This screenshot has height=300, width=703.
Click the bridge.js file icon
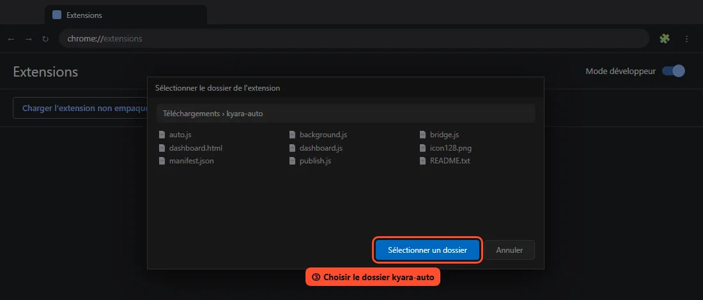tap(422, 134)
